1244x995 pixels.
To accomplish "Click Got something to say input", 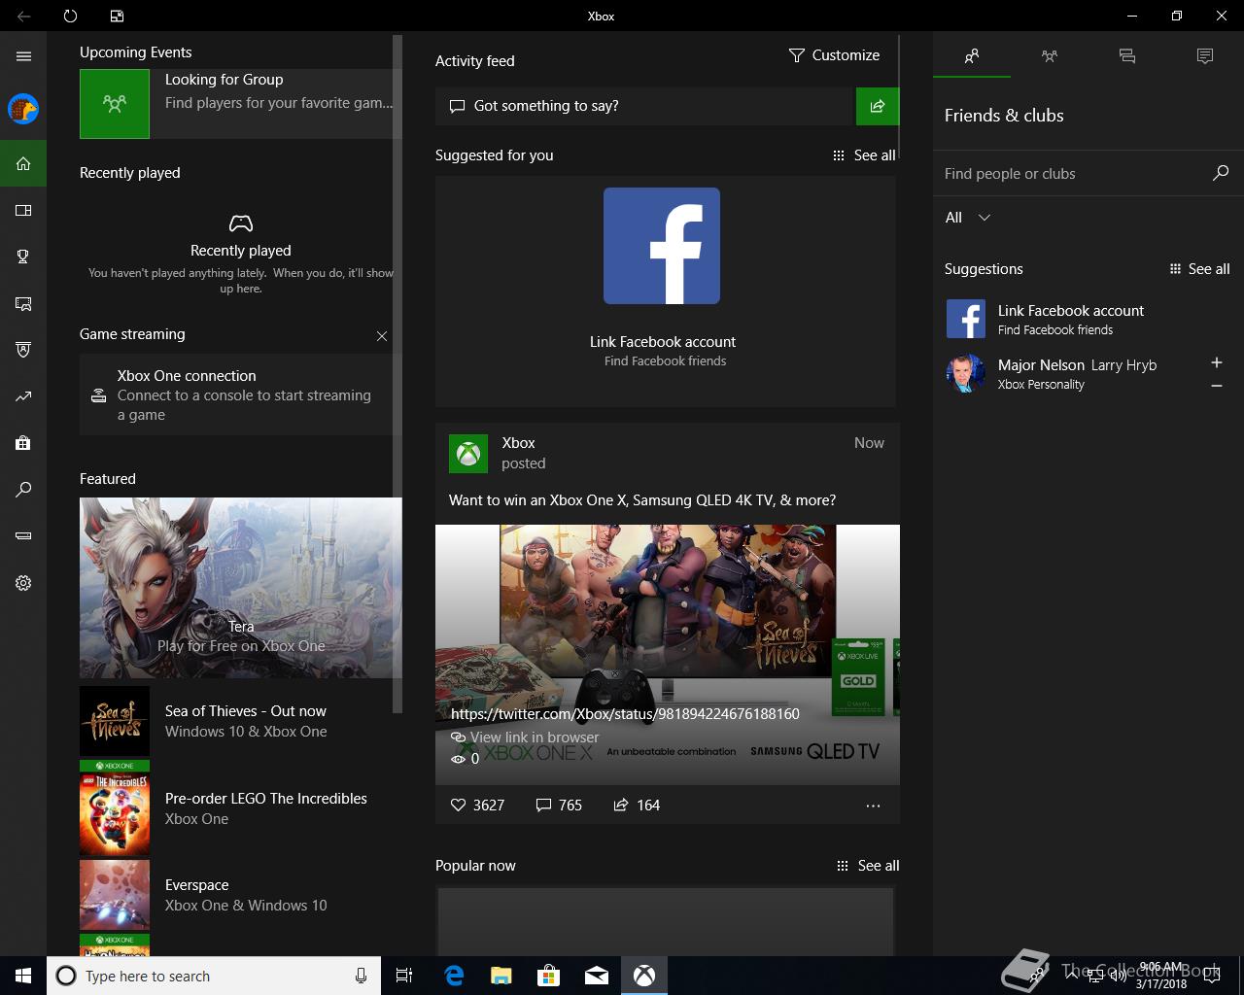I will [643, 106].
